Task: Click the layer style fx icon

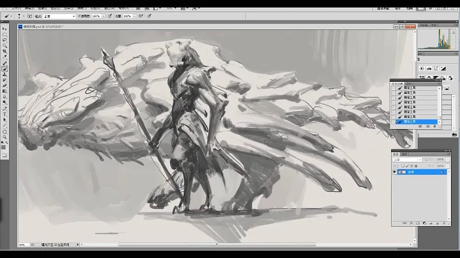Action: (x=411, y=223)
